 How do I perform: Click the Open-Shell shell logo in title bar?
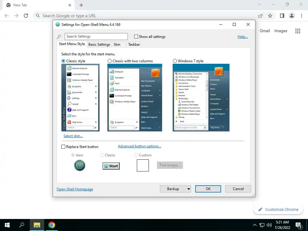(57, 25)
